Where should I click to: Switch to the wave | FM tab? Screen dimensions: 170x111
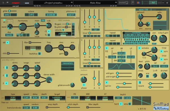click(x=143, y=10)
